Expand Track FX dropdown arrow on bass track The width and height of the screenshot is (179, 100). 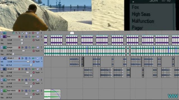coord(35,37)
